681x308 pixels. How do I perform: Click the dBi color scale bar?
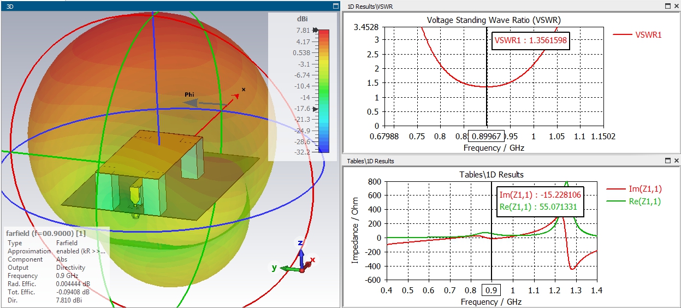pyautogui.click(x=324, y=91)
